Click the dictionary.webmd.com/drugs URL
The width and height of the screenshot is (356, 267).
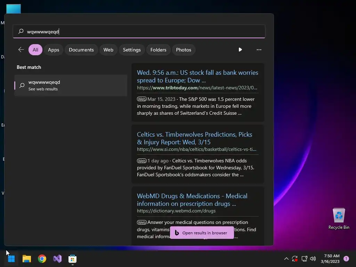176,211
